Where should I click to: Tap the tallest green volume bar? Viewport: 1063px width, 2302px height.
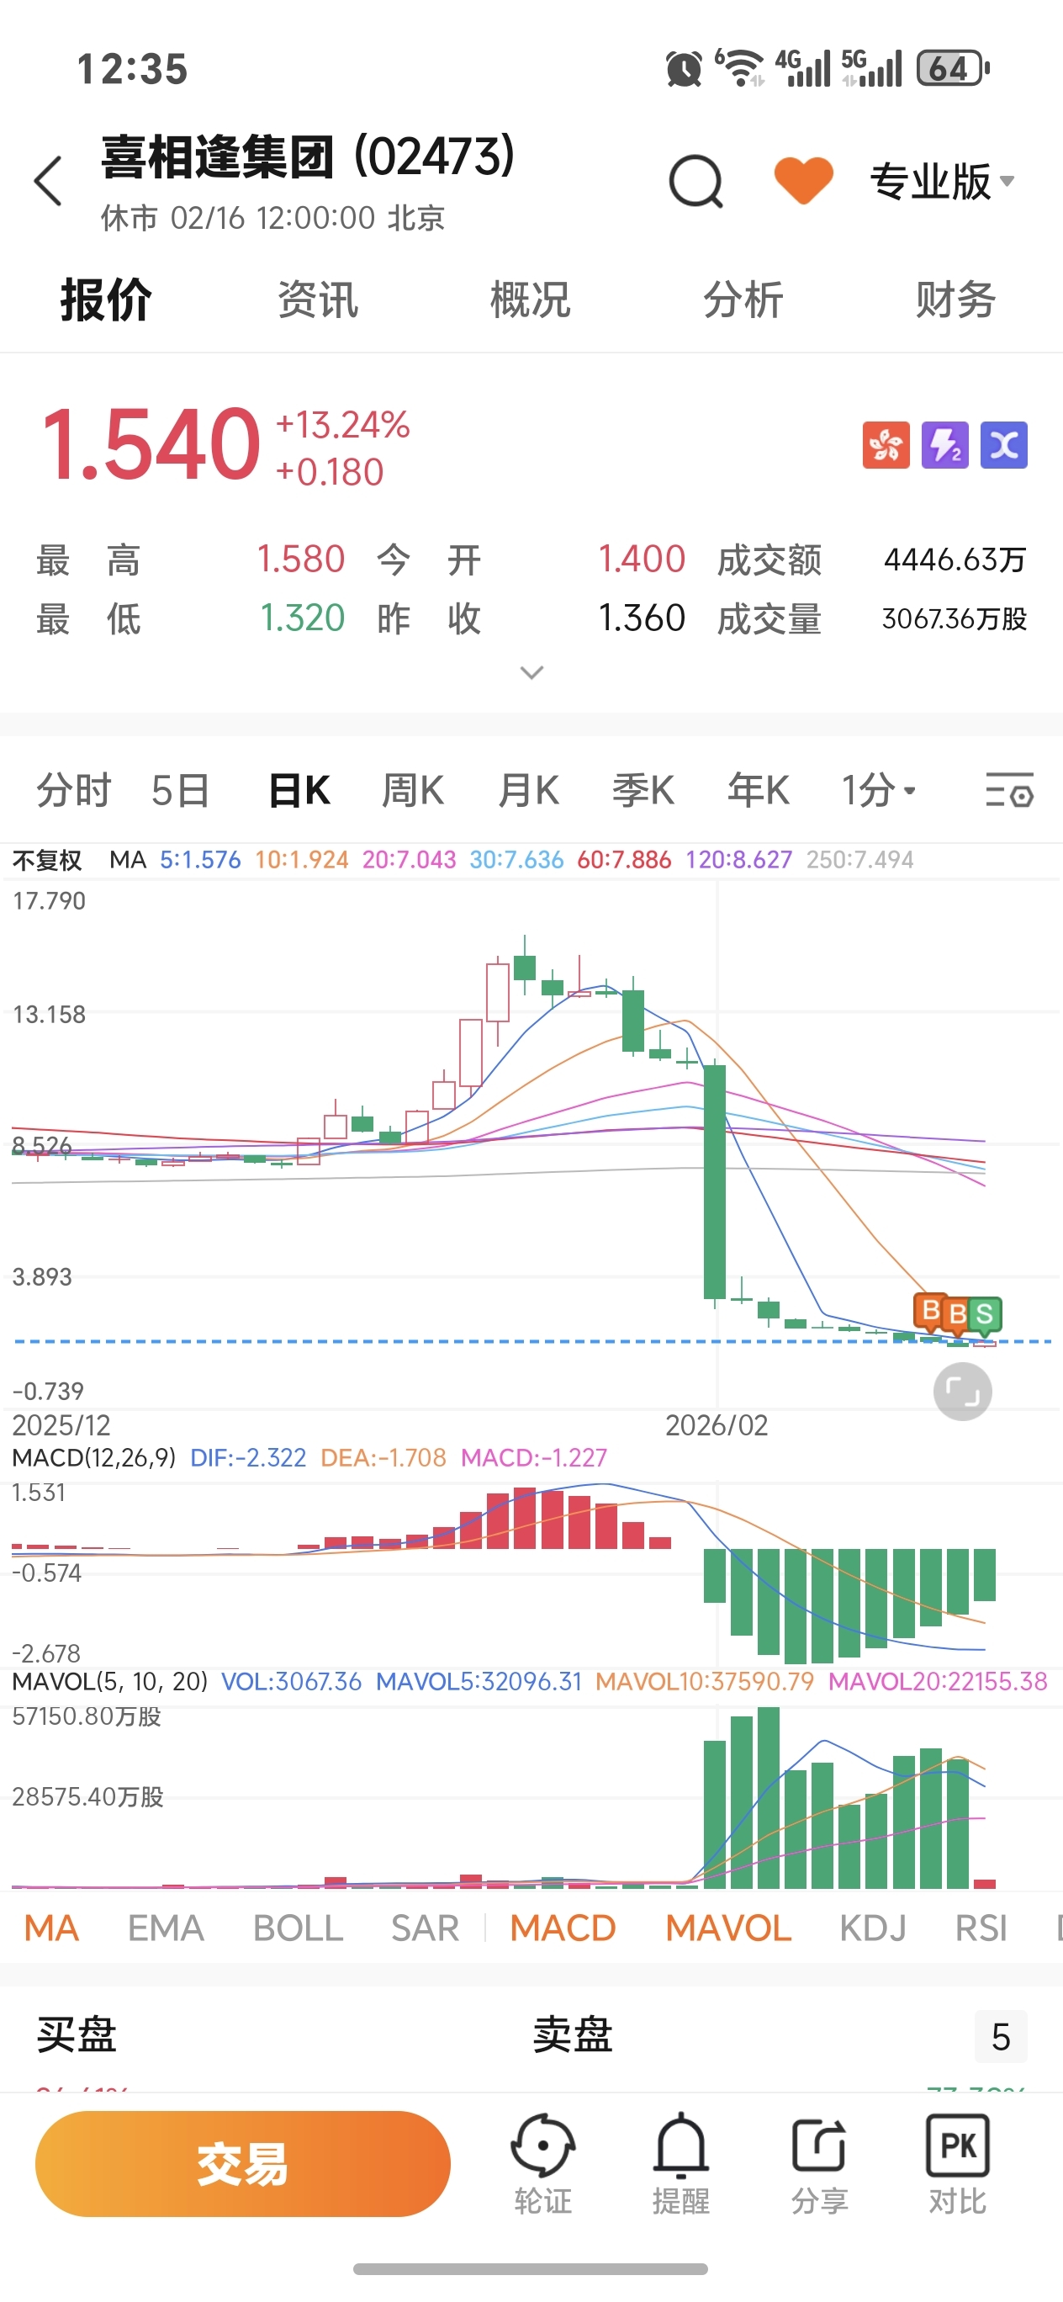pos(768,1797)
